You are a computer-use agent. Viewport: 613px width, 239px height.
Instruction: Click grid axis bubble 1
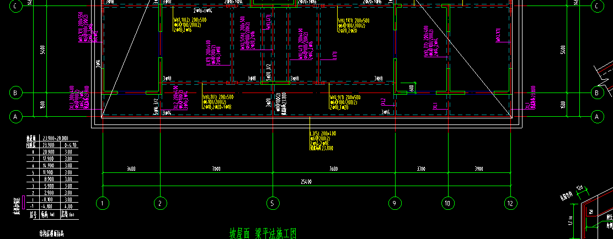pyautogui.click(x=103, y=203)
